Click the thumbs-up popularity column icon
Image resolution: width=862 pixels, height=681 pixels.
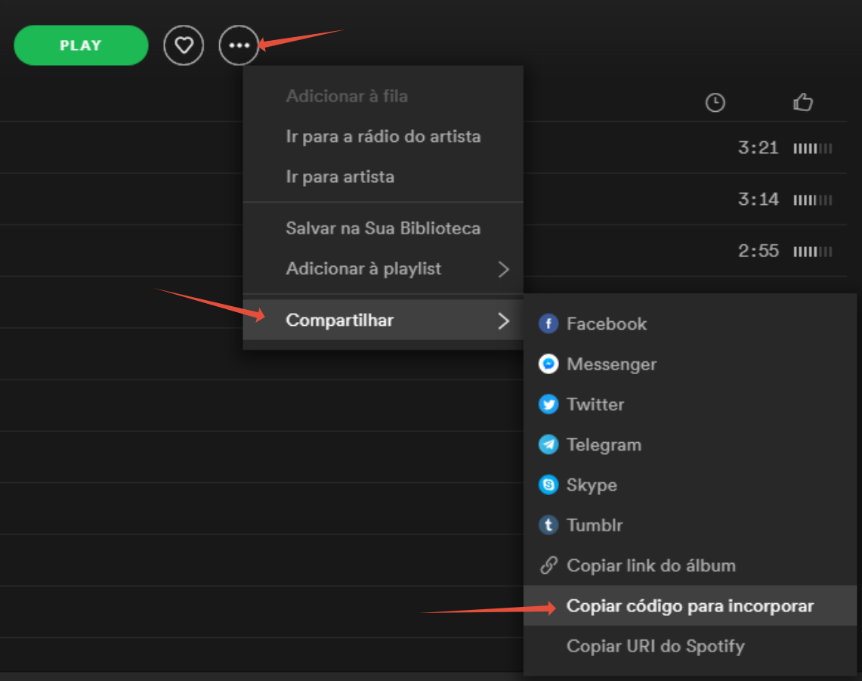(802, 102)
